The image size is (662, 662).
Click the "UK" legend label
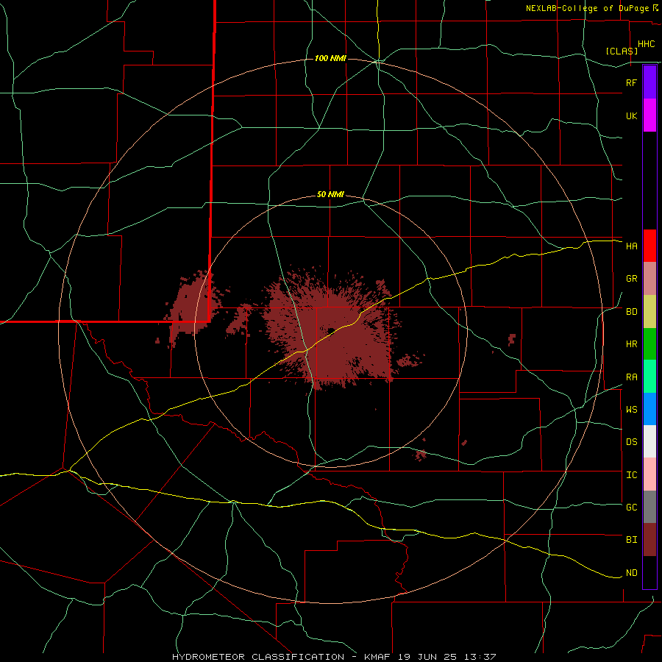coord(631,115)
